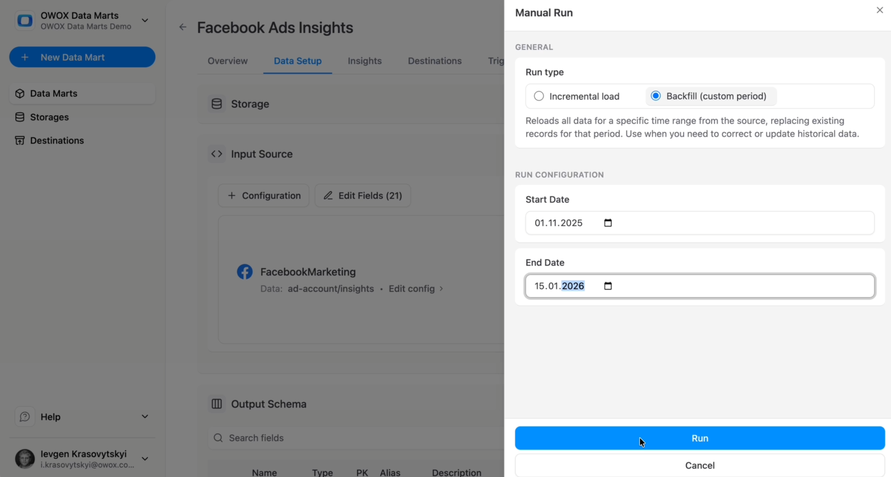Click the Type column header

pos(323,473)
